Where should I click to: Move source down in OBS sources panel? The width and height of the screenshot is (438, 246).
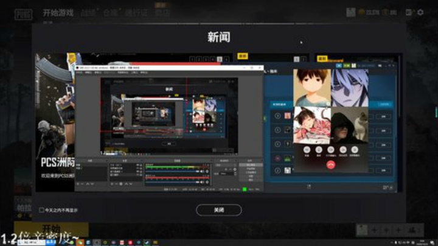[x=131, y=184]
